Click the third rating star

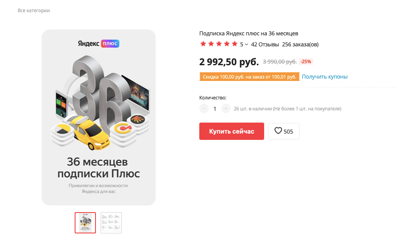point(218,44)
